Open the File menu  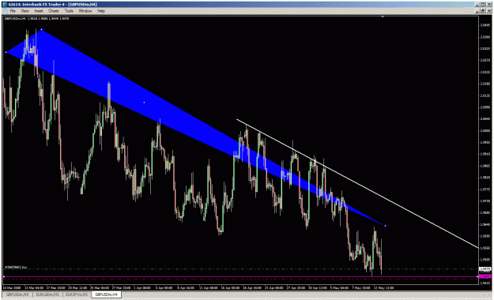point(13,11)
